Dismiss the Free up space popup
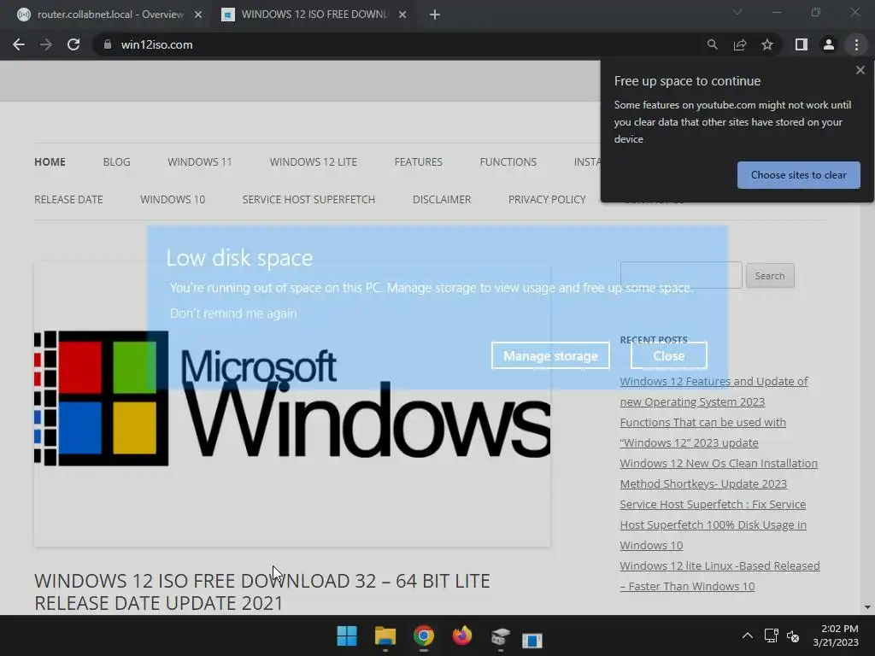The height and width of the screenshot is (656, 875). (860, 70)
